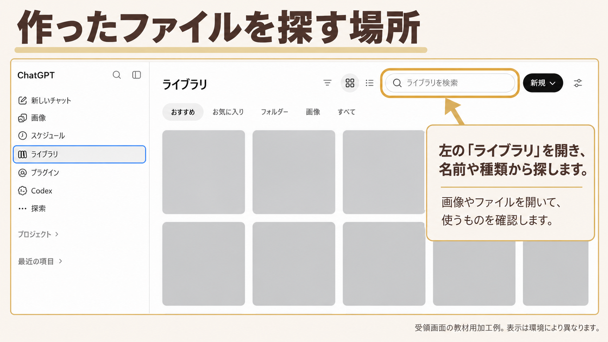The height and width of the screenshot is (342, 608).
Task: Select ライブラリ in the sidebar
Action: tap(79, 154)
